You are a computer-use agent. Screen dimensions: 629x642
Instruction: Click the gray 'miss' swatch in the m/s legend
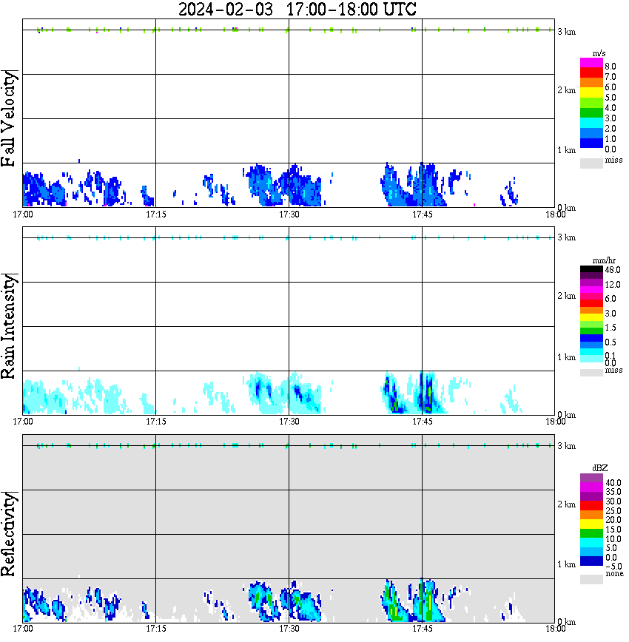591,163
